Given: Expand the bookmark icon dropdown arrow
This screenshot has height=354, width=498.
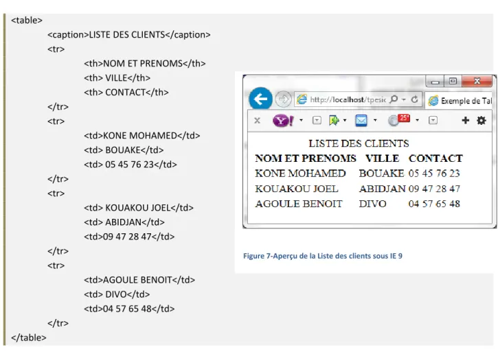Looking at the screenshot, I should click(345, 120).
